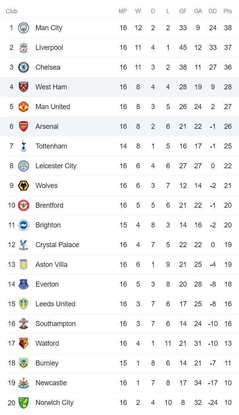Click the Man United crest icon
This screenshot has width=239, height=415.
[x=24, y=107]
